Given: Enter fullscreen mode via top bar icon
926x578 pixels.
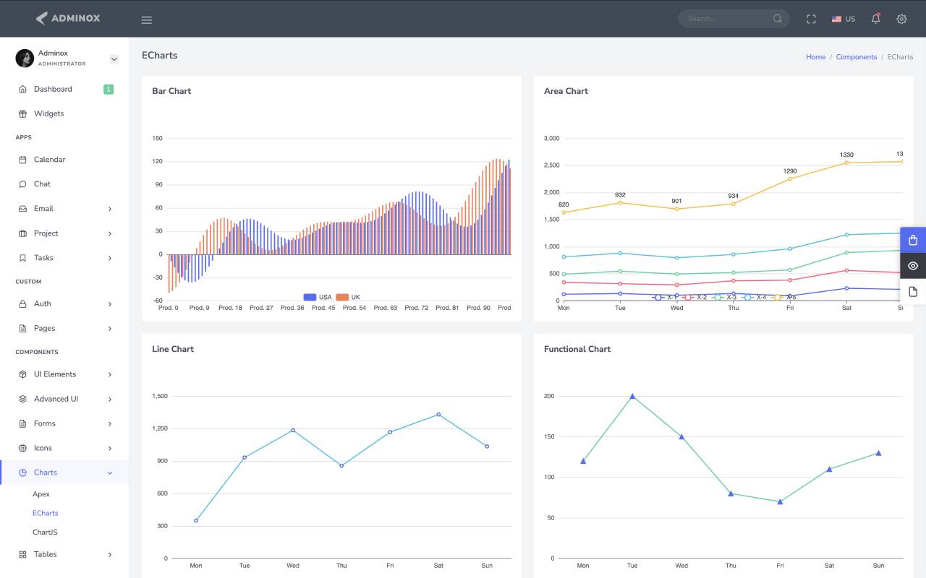Looking at the screenshot, I should pyautogui.click(x=811, y=19).
